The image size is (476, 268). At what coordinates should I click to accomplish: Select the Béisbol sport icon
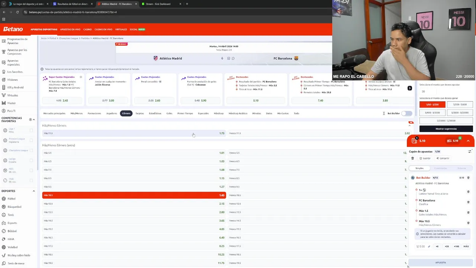point(4,231)
